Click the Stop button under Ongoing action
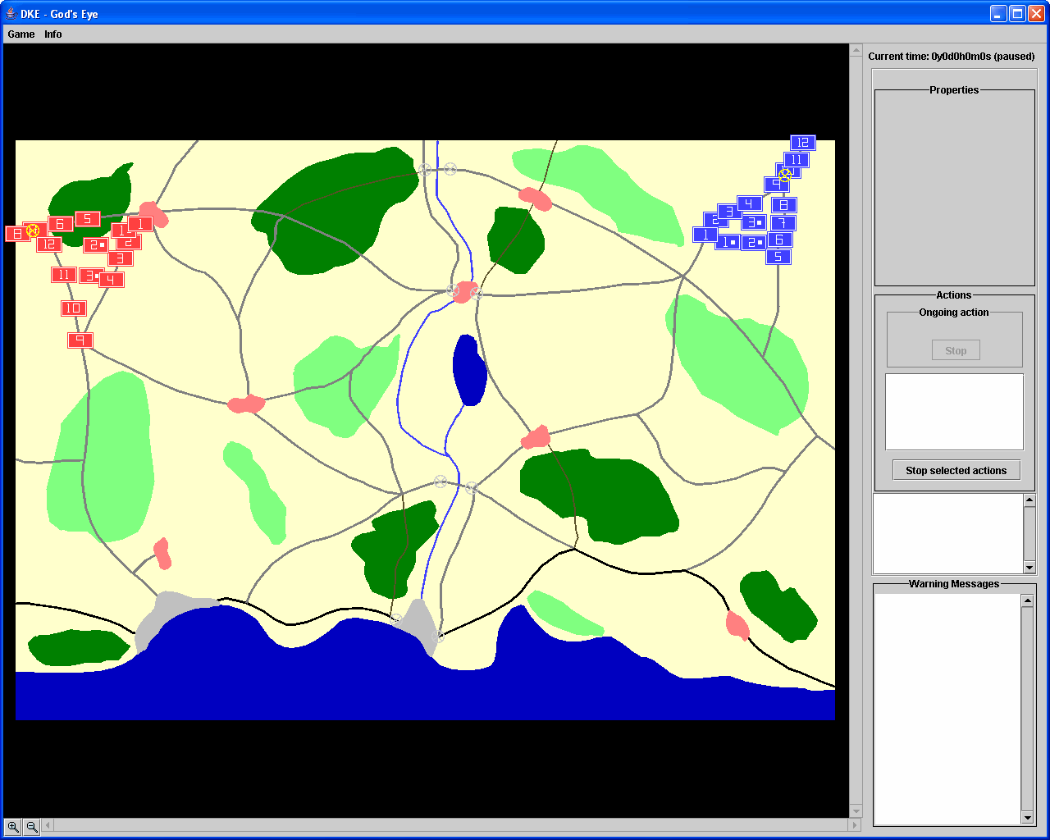The width and height of the screenshot is (1050, 840). [956, 351]
